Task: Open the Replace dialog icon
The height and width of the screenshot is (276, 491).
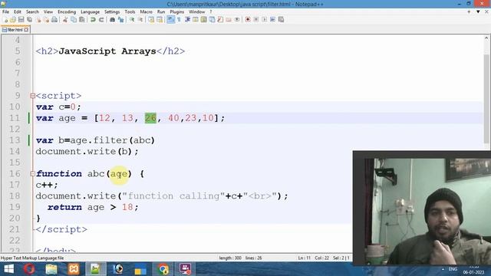Action: coord(120,19)
